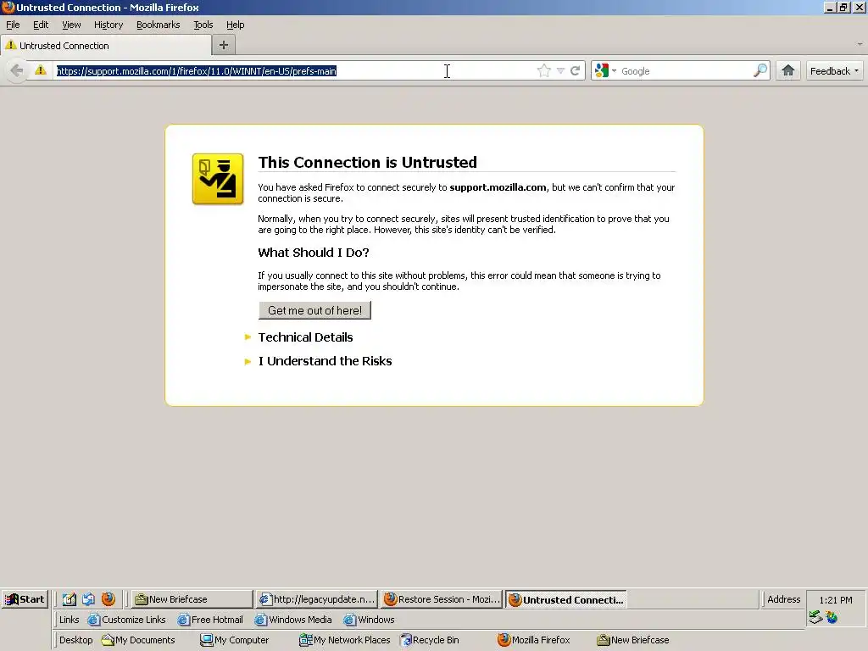This screenshot has width=868, height=651.
Task: Click the first quick launch icon beside Start
Action: [69, 599]
